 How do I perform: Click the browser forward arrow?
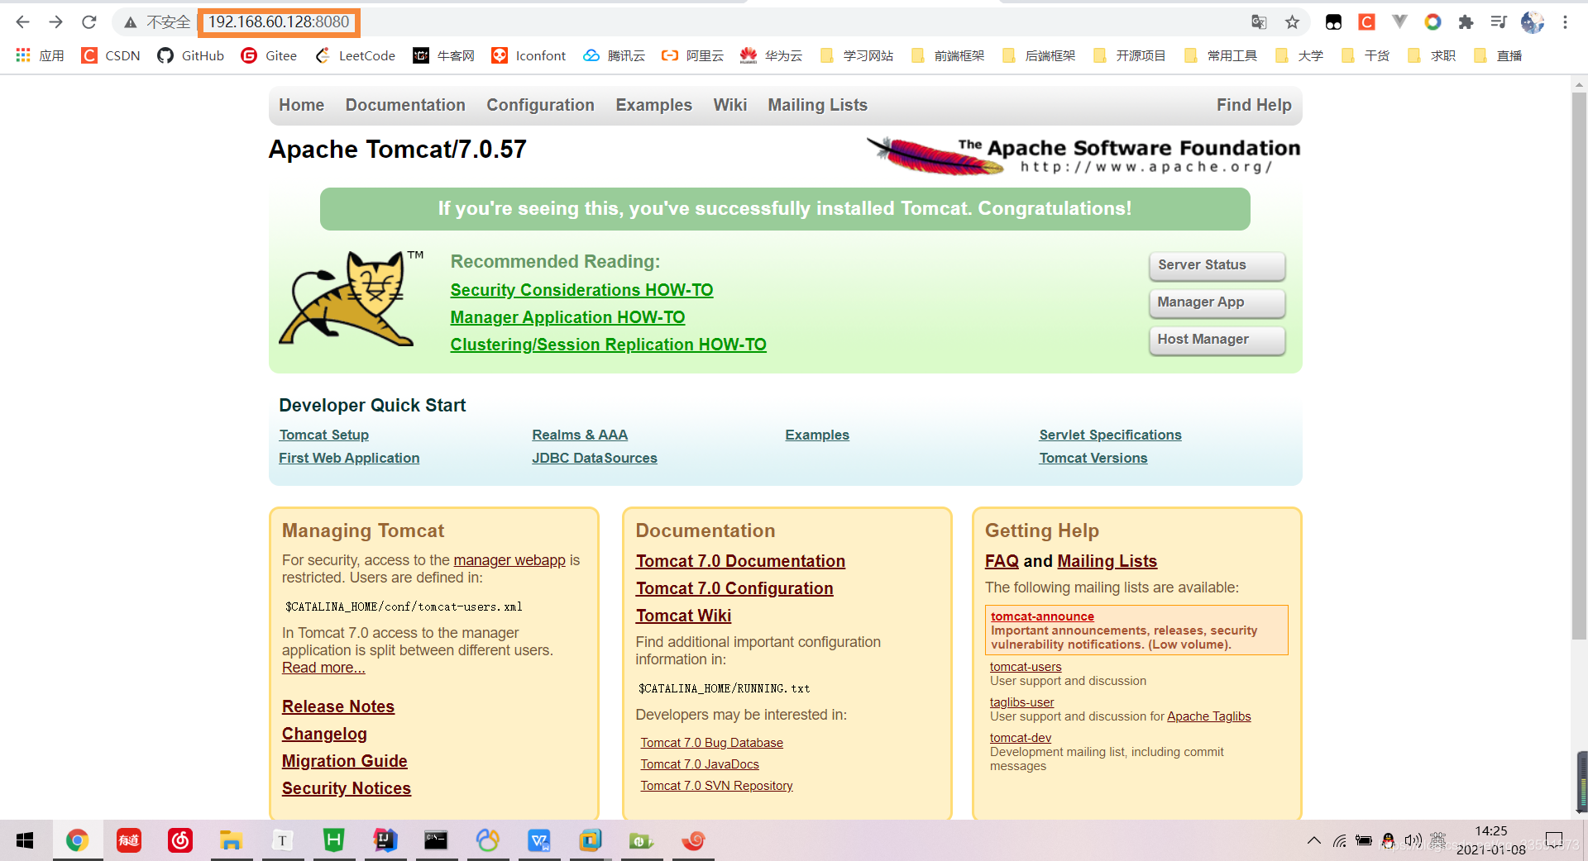click(55, 22)
